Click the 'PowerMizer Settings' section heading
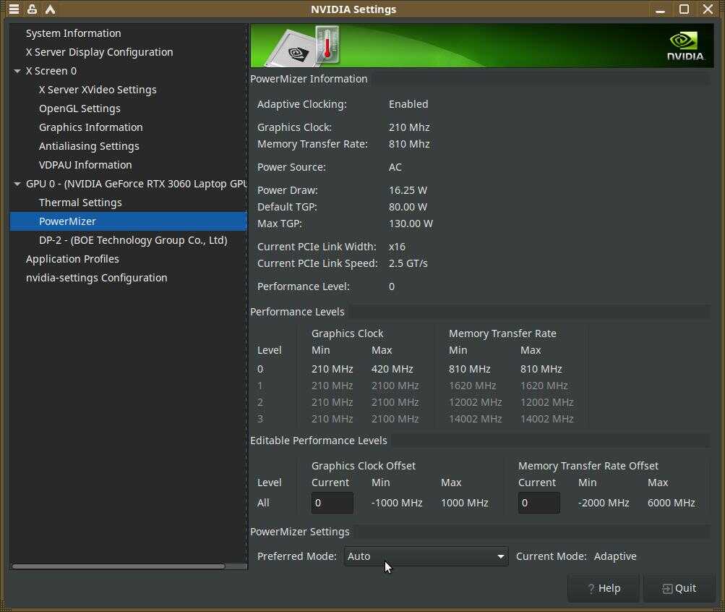725x612 pixels. 300,532
